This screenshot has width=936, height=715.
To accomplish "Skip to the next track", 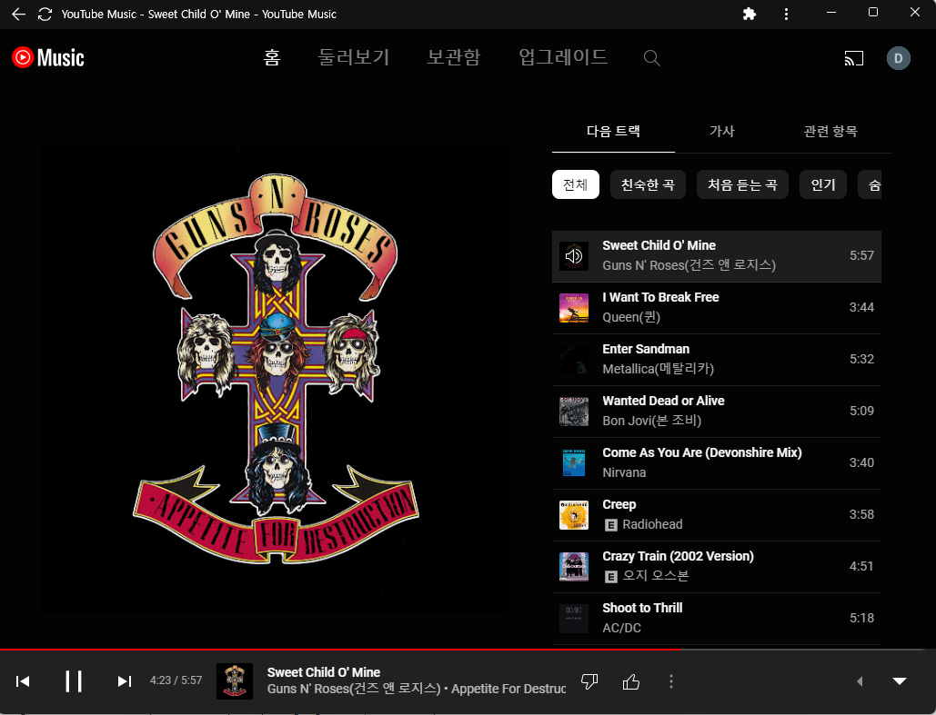I will [124, 681].
